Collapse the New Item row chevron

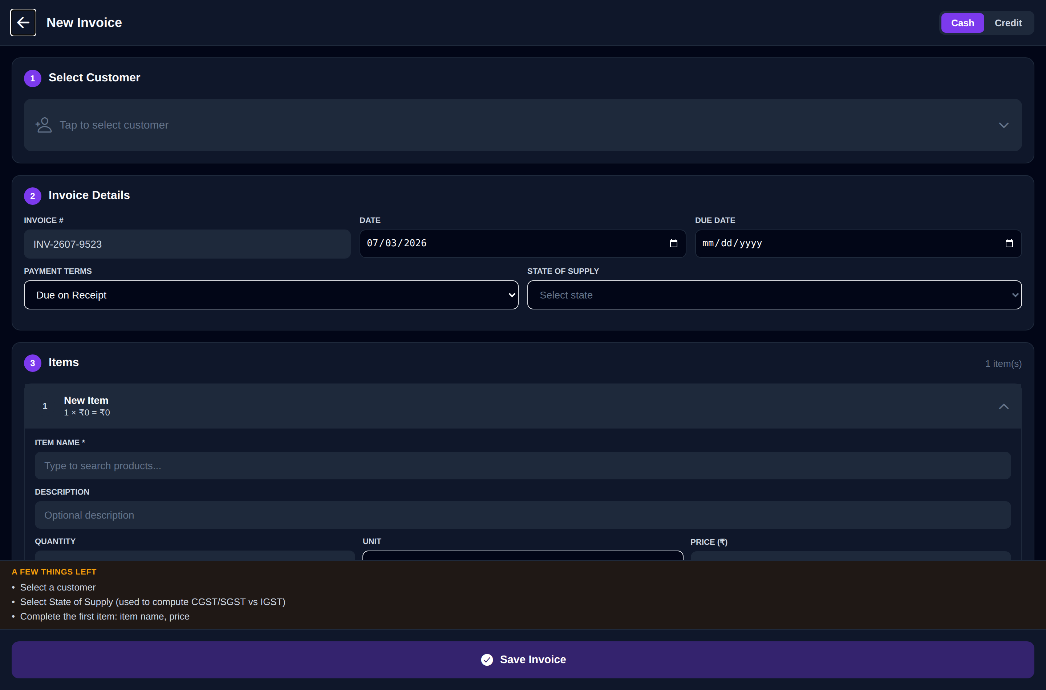point(1004,406)
